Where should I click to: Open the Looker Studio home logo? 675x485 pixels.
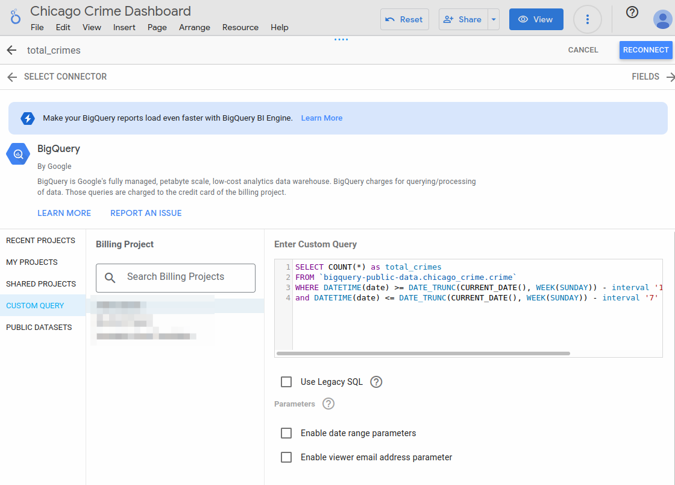pyautogui.click(x=15, y=17)
